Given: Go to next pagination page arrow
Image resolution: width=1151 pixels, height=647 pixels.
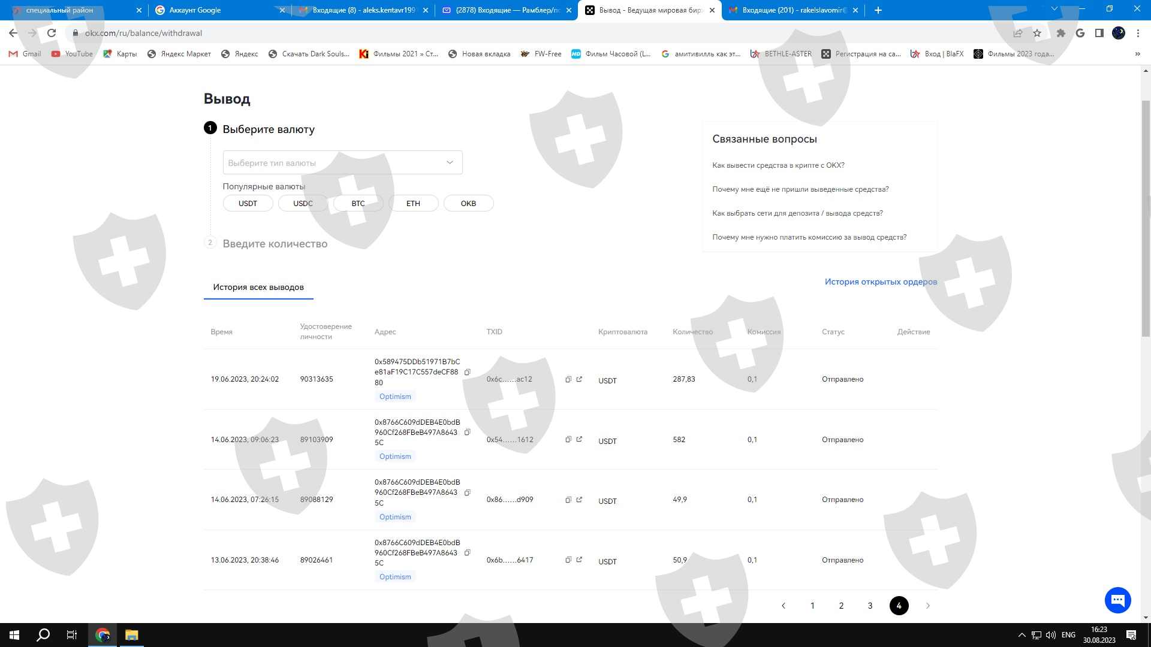Looking at the screenshot, I should [x=928, y=606].
